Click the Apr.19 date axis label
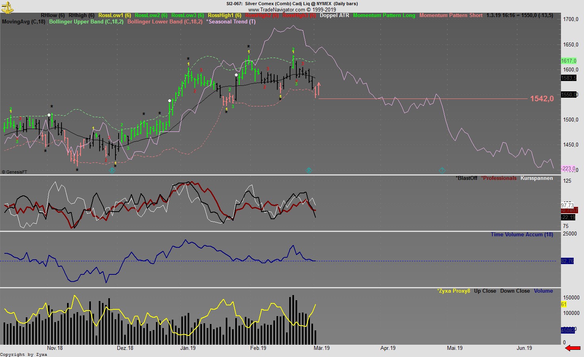Screen dimensions: 584x357 (388, 348)
